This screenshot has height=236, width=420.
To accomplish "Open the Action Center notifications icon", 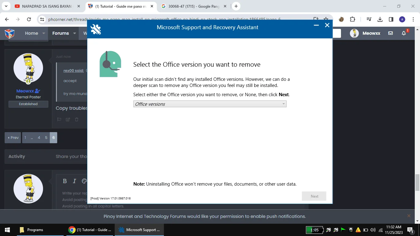I will point(410,230).
